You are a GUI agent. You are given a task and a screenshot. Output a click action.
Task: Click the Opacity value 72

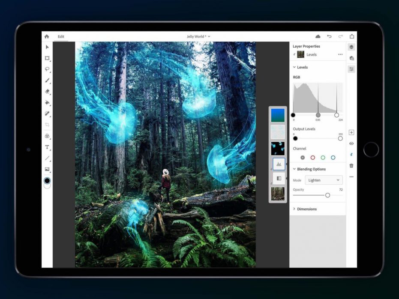341,190
